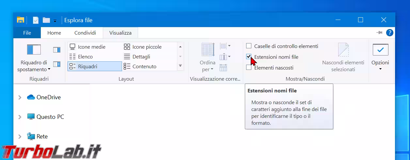Select the Riquadri layout
410x160 pixels.
point(95,66)
